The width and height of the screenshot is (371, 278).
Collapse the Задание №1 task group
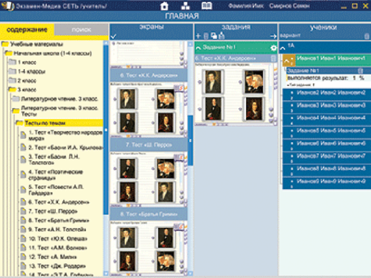click(198, 48)
